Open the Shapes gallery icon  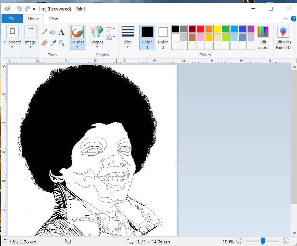point(97,31)
